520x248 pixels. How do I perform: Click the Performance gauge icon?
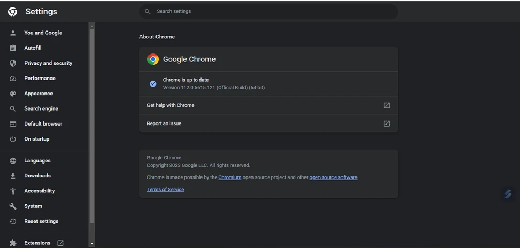click(x=13, y=79)
